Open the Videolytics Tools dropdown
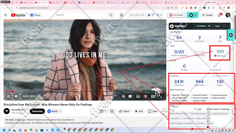Image resolution: width=236 pixels, height=133 pixels. pos(218,26)
